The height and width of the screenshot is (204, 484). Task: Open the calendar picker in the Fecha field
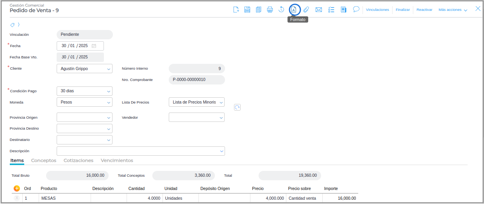point(94,46)
